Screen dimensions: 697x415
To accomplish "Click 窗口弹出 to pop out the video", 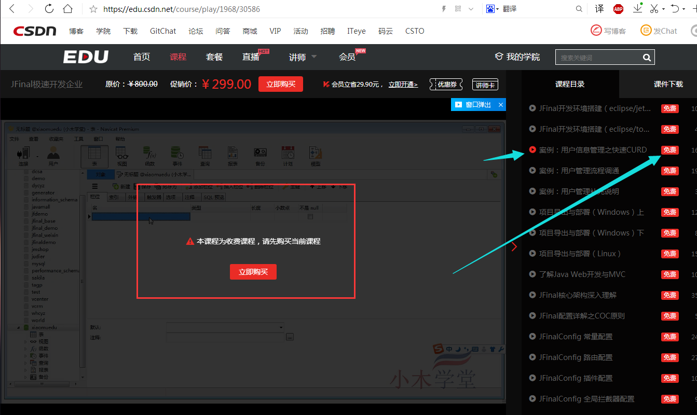I will click(x=473, y=105).
